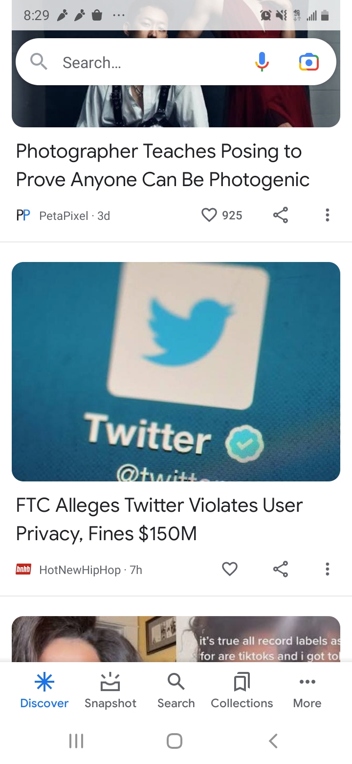Image resolution: width=352 pixels, height=764 pixels.
Task: Share the FTC Twitter article
Action: 281,569
